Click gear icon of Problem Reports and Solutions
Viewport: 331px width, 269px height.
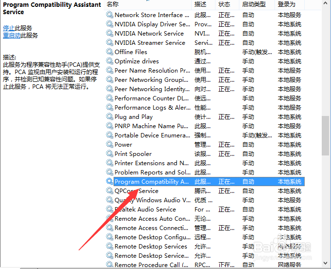point(109,173)
